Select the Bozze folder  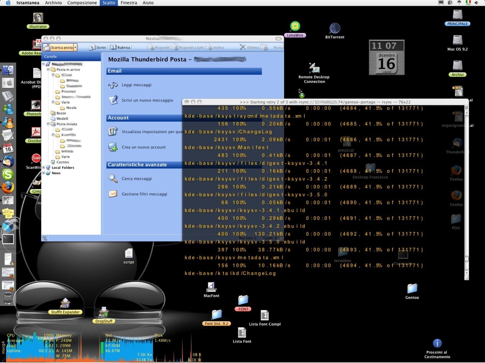point(58,113)
